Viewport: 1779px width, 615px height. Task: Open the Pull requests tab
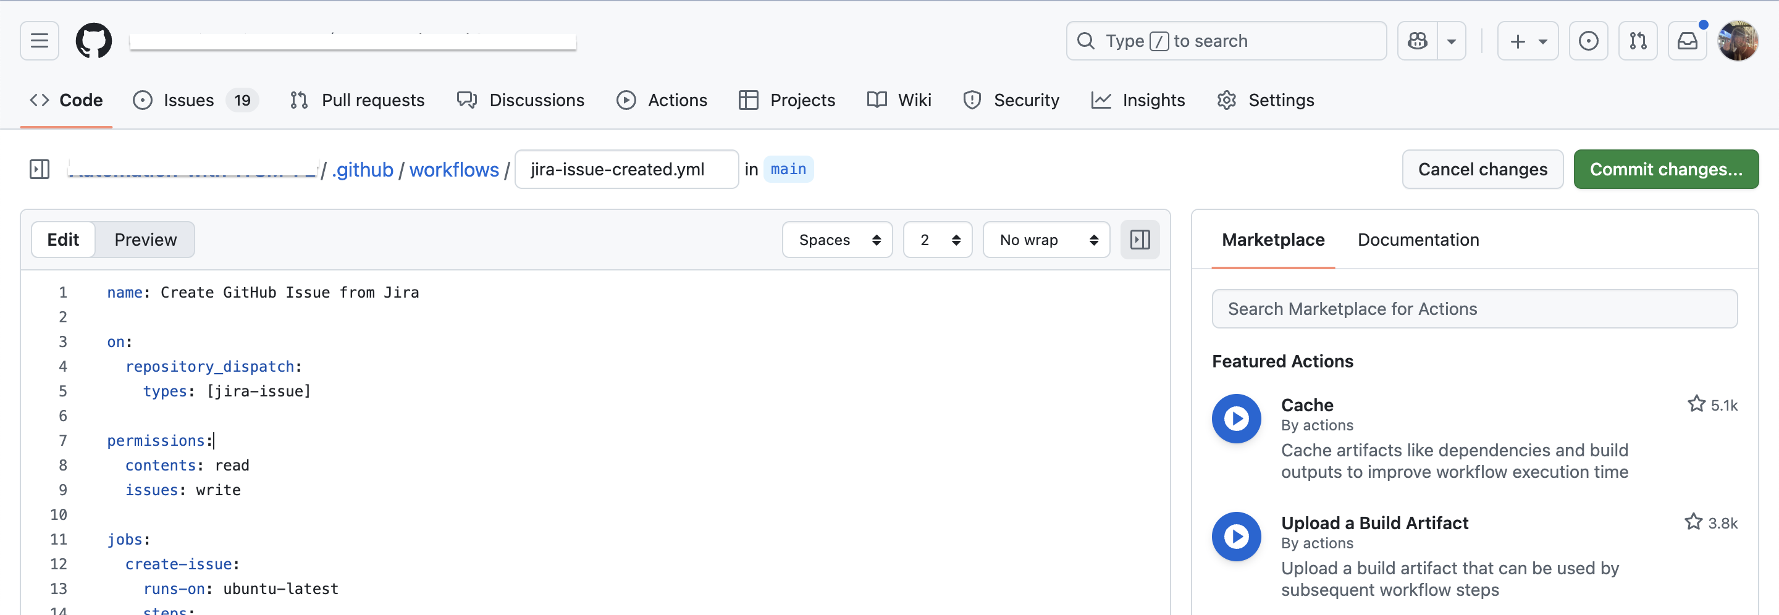[x=357, y=100]
